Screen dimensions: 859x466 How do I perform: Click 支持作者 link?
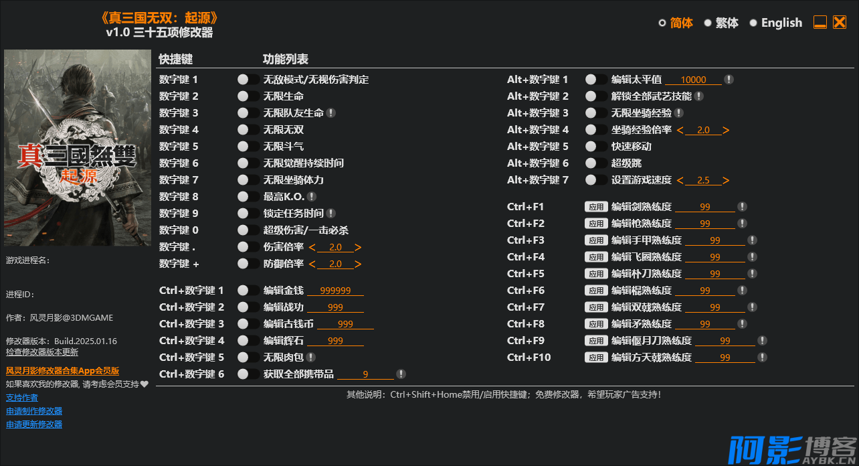coord(22,398)
